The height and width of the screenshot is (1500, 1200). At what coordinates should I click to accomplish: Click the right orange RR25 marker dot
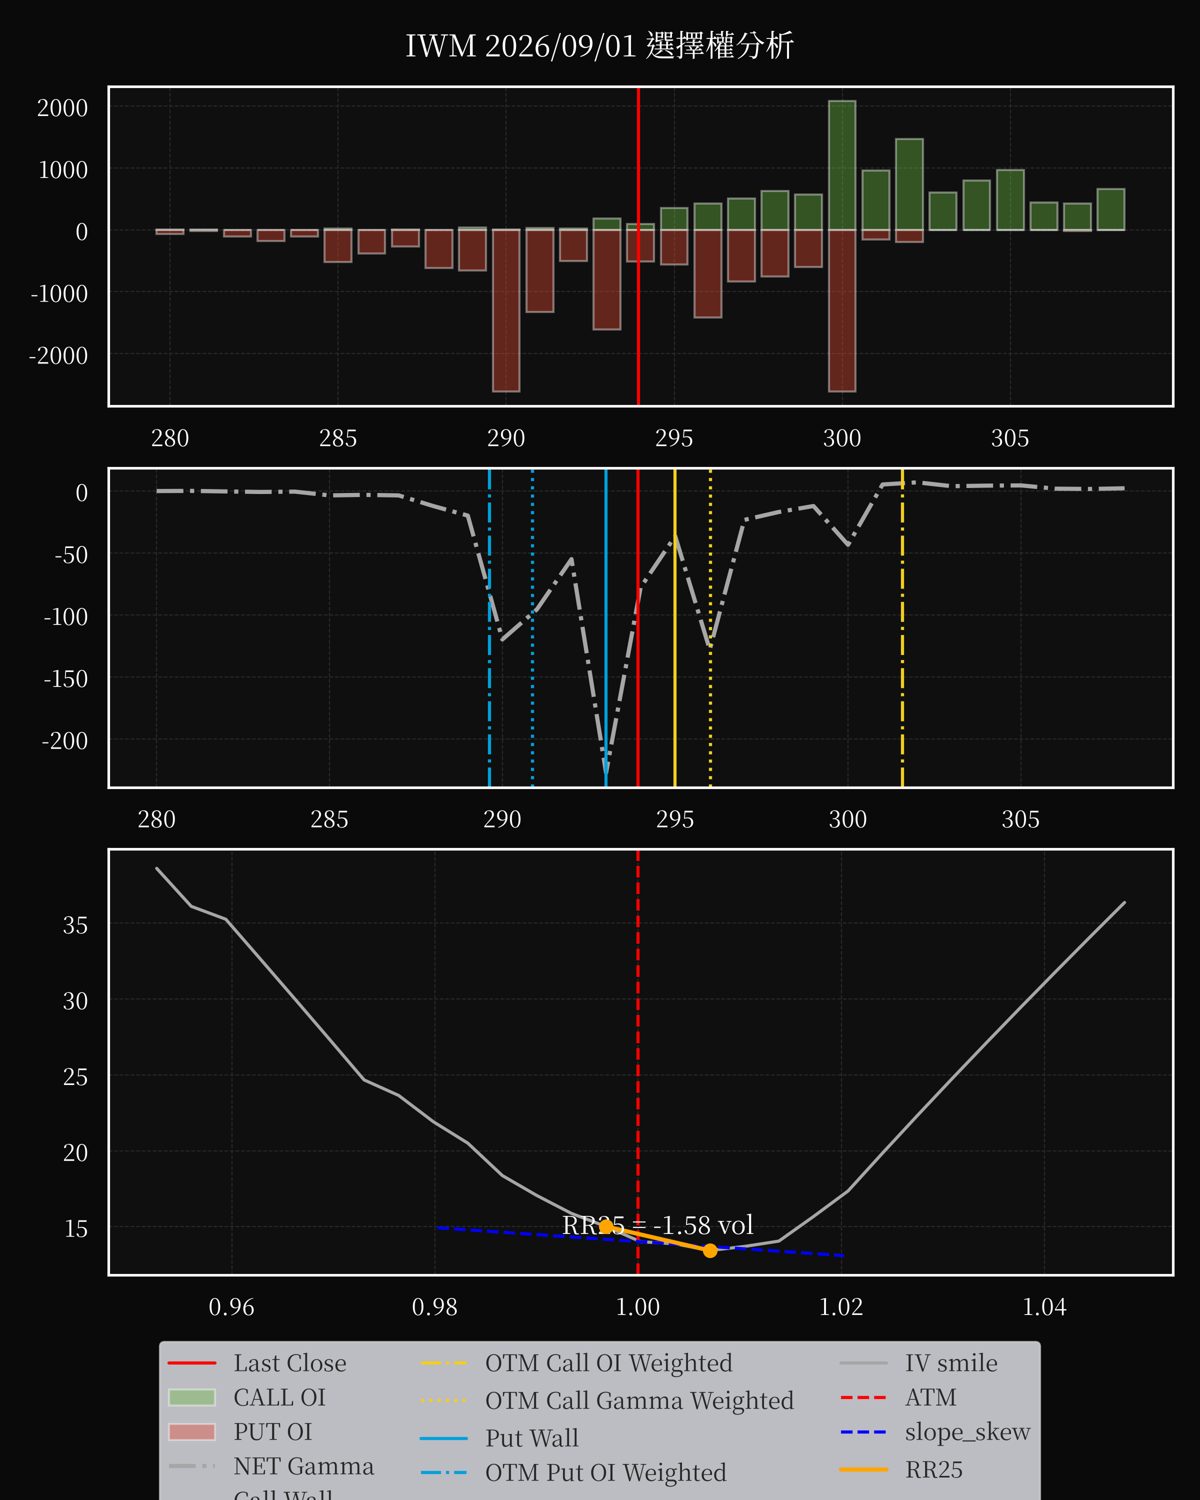[x=709, y=1250]
